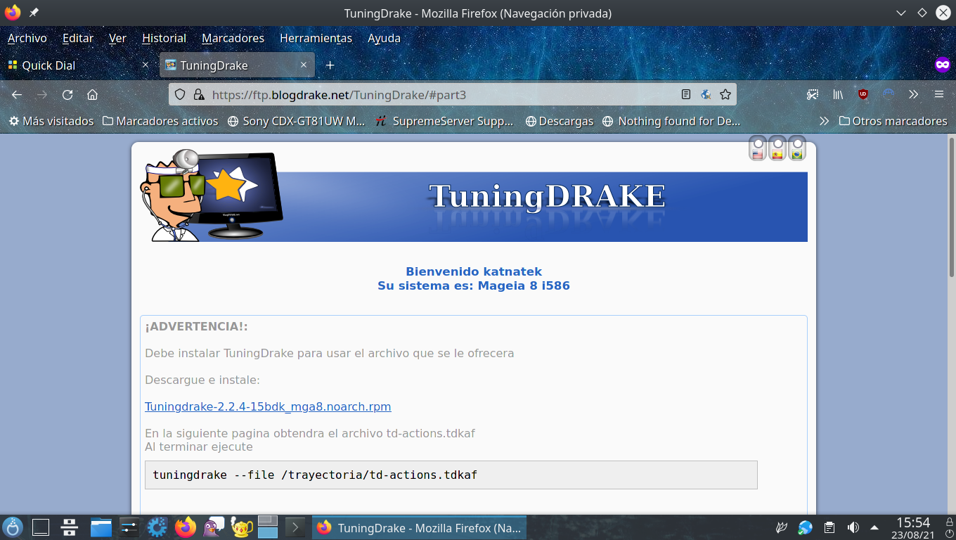Go back to the previous page
Viewport: 956px width, 540px height.
pos(17,94)
